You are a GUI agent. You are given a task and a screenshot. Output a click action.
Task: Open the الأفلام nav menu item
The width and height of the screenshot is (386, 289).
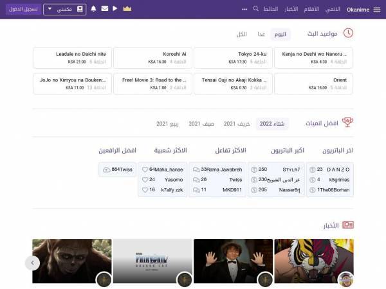[x=311, y=10]
